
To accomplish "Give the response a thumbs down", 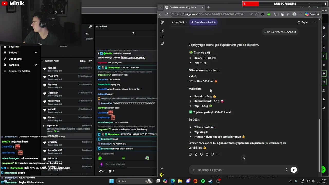I will [202, 154].
